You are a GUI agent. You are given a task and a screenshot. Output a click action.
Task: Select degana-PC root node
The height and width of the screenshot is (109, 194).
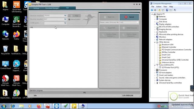(160, 14)
